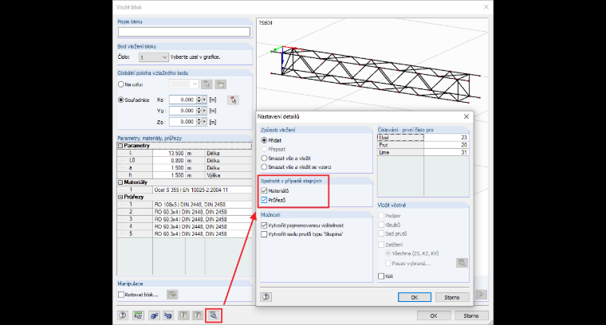Screen dimensions: 606x325
Task: Click the first greyed-out clipboard icon in the bottom toolbar
Action: coord(183,315)
